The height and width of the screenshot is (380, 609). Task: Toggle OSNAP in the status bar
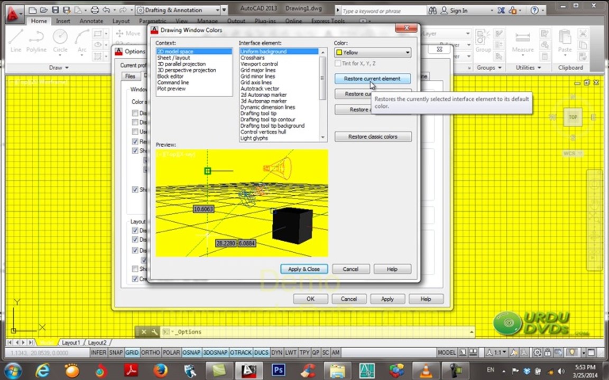coord(191,353)
